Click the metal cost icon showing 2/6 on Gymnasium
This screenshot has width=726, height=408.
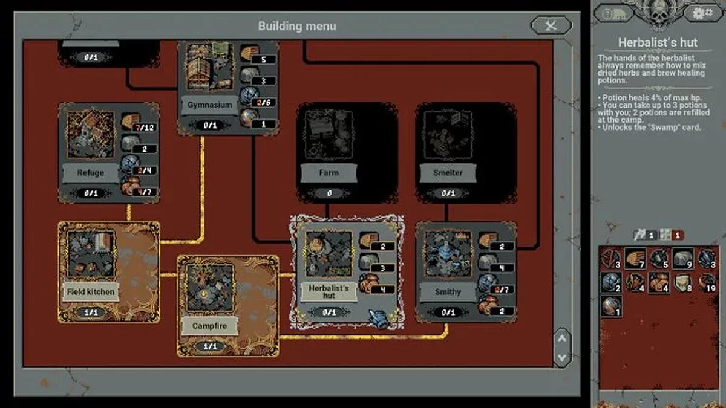249,96
